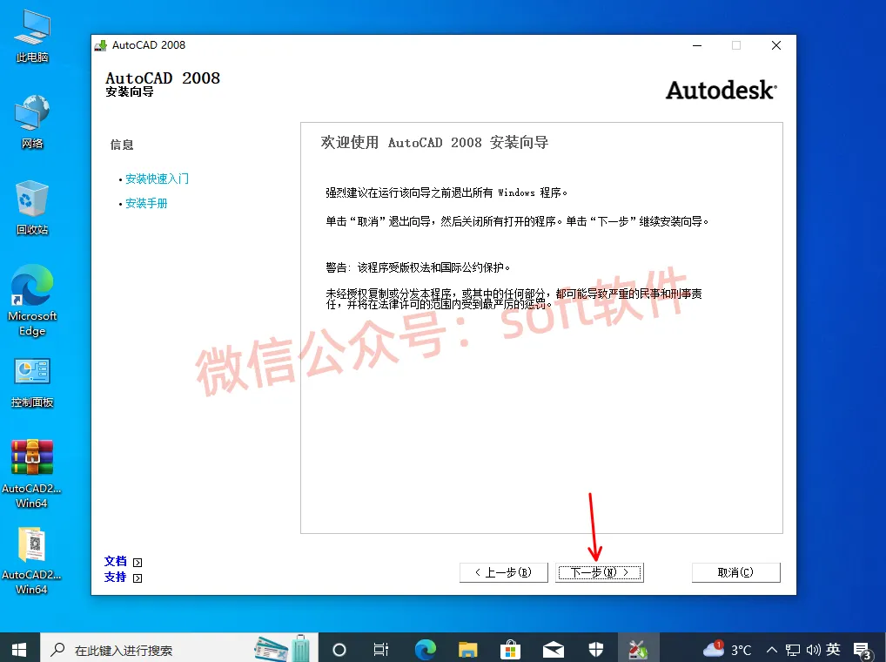886x662 pixels.
Task: Click the AutoCAD installer taskbar icon
Action: (639, 650)
